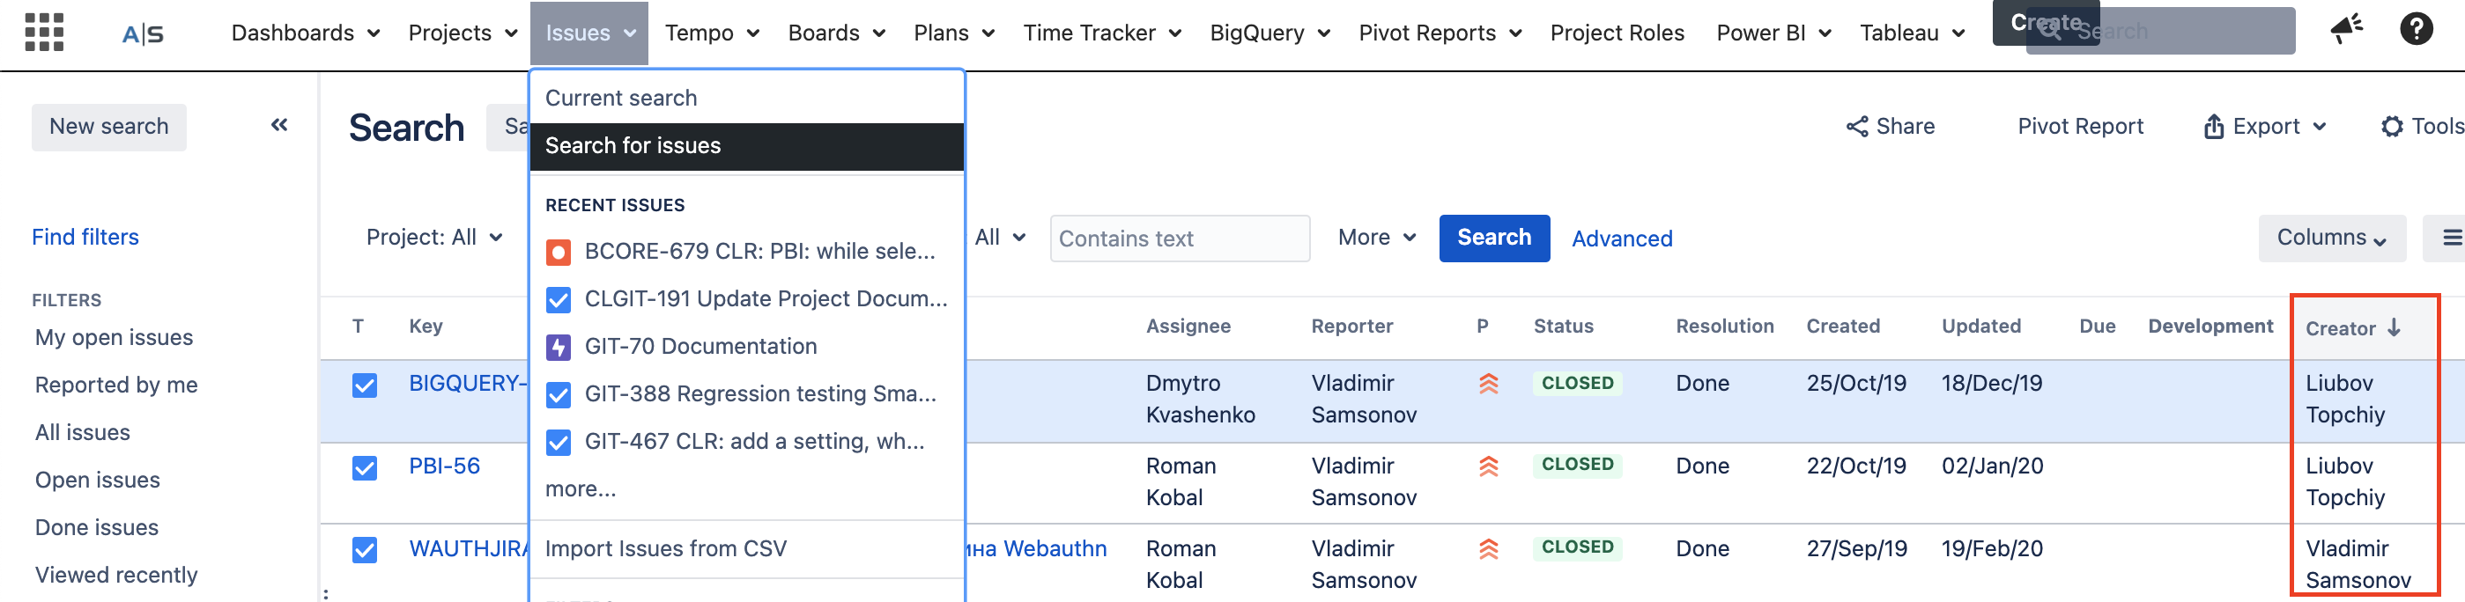This screenshot has height=602, width=2465.
Task: Open the app switcher grid icon
Action: [44, 33]
